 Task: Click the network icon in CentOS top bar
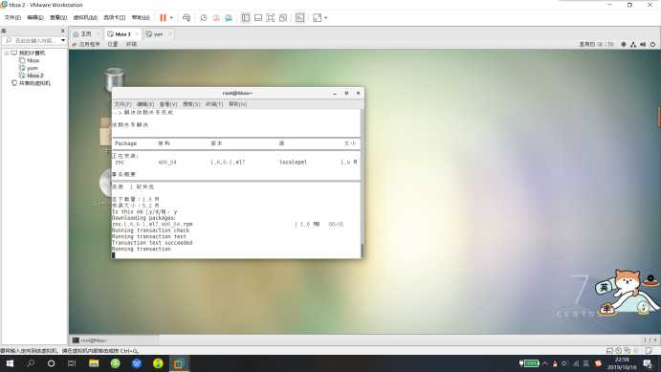coord(633,44)
